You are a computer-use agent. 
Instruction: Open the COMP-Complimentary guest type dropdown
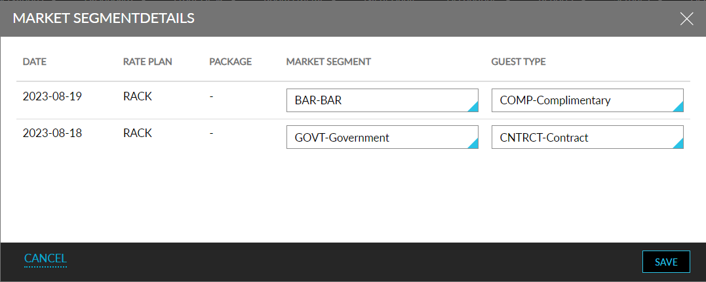pos(587,100)
